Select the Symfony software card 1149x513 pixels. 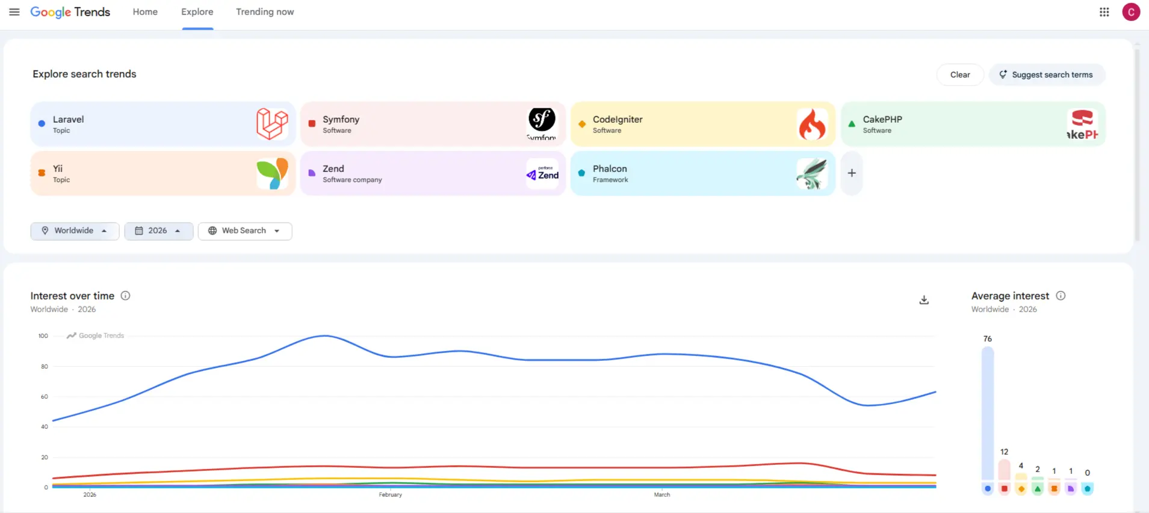tap(433, 124)
